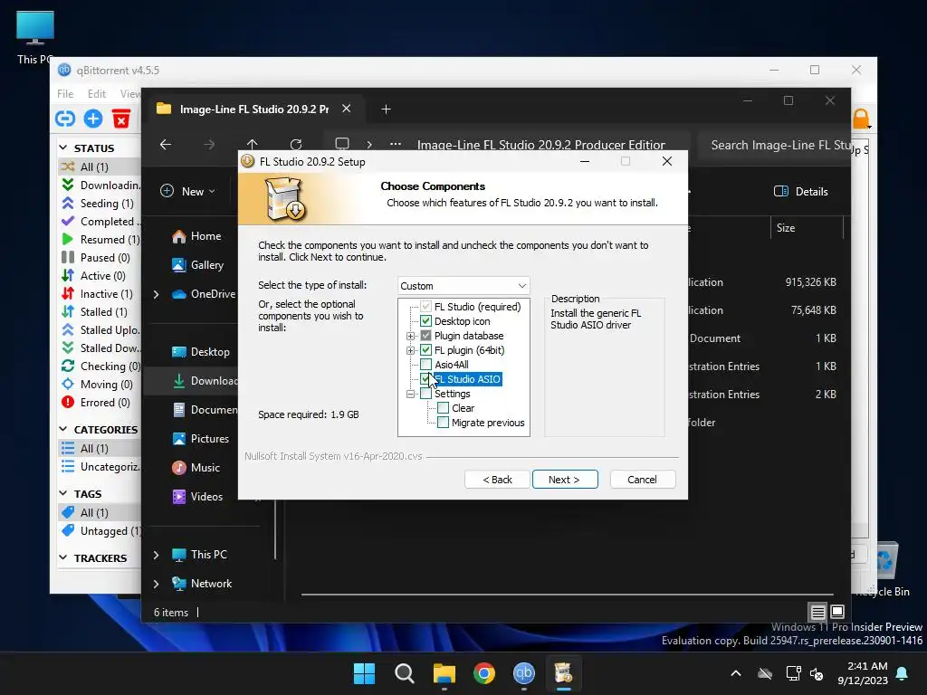This screenshot has height=695, width=927.
Task: Open Music folder in Explorer sidebar
Action: click(x=196, y=468)
